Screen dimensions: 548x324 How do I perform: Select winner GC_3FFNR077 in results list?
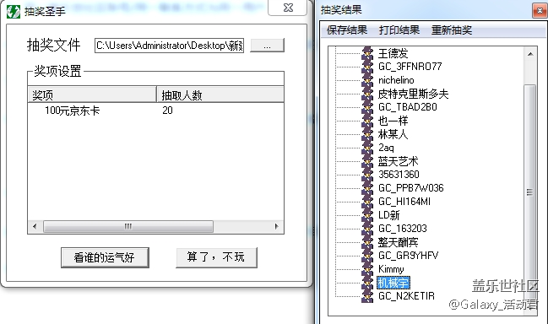click(410, 67)
